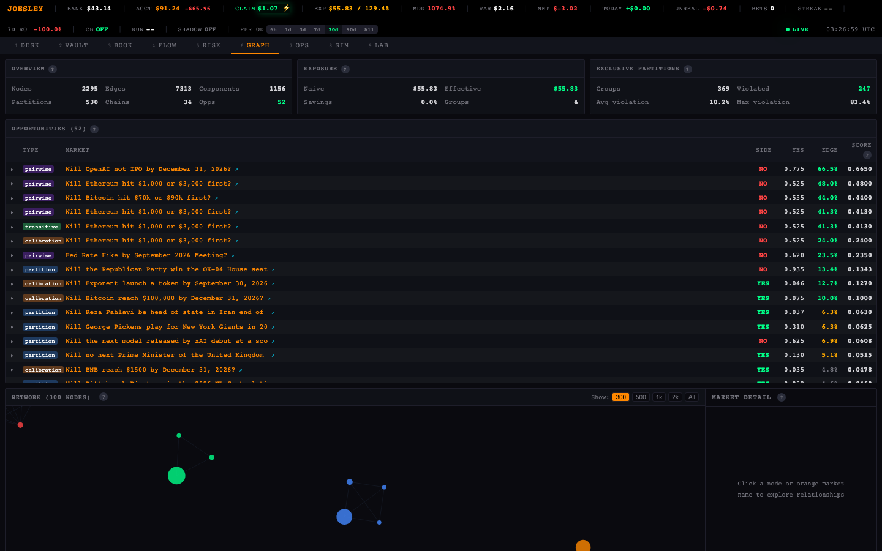Open the Exclusive Partitions help icon

(688, 69)
